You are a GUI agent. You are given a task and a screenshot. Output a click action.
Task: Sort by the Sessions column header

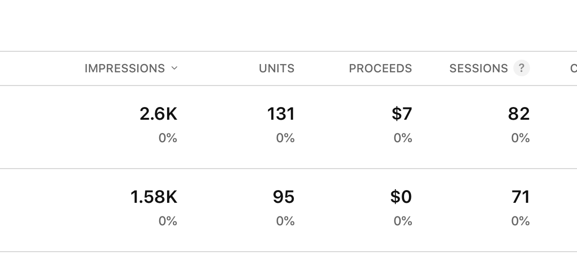[x=479, y=68]
